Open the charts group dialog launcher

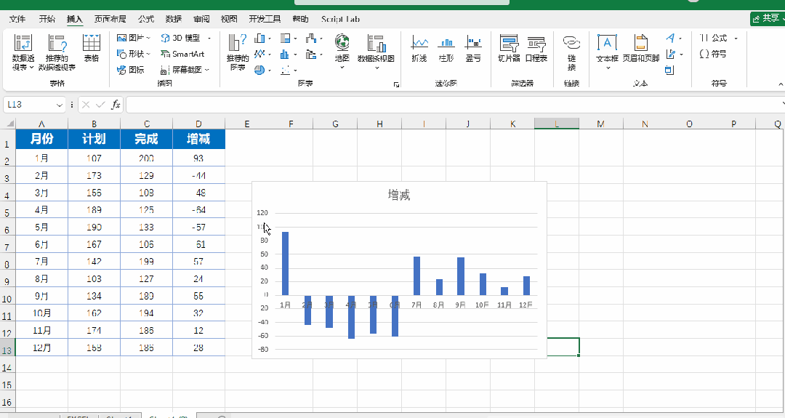pyautogui.click(x=396, y=84)
